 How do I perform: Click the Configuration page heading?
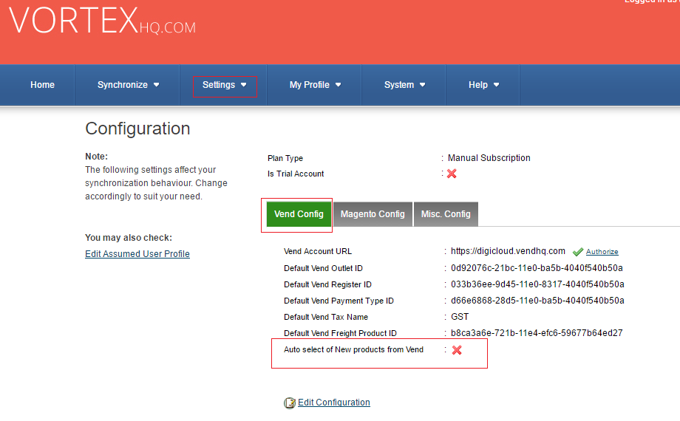click(x=137, y=129)
